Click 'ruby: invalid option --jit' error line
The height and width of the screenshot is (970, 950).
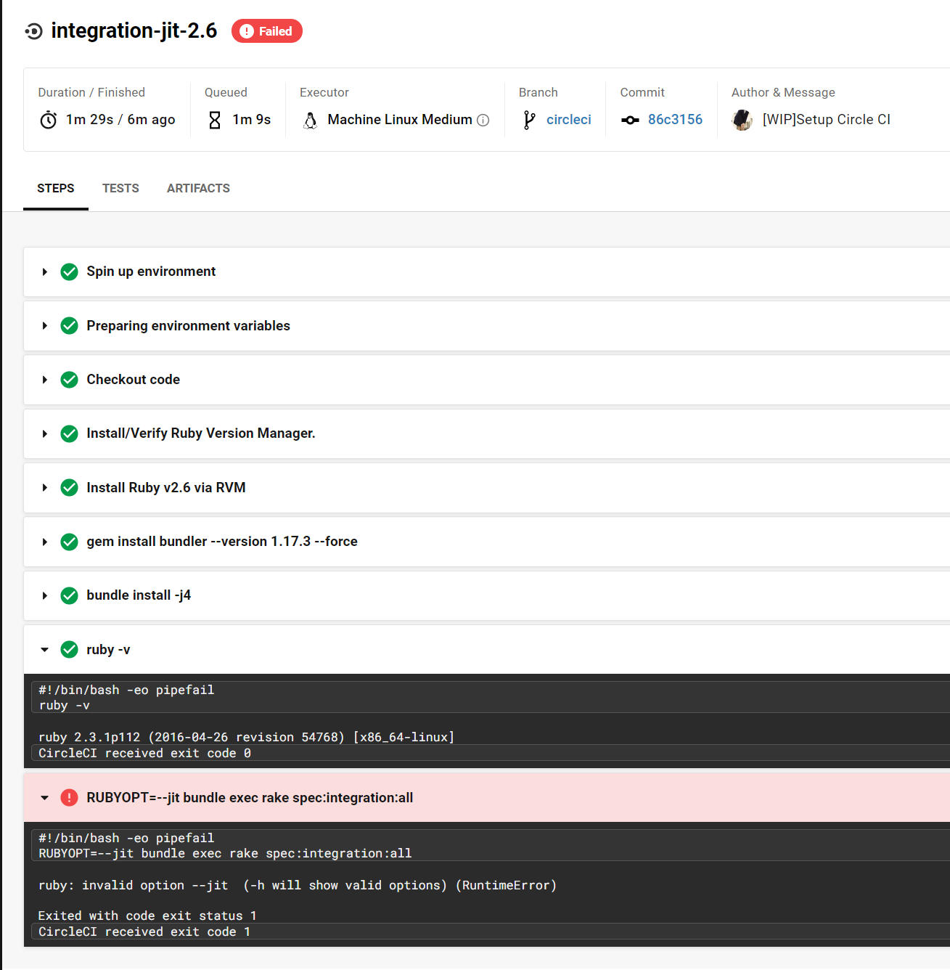[x=298, y=885]
